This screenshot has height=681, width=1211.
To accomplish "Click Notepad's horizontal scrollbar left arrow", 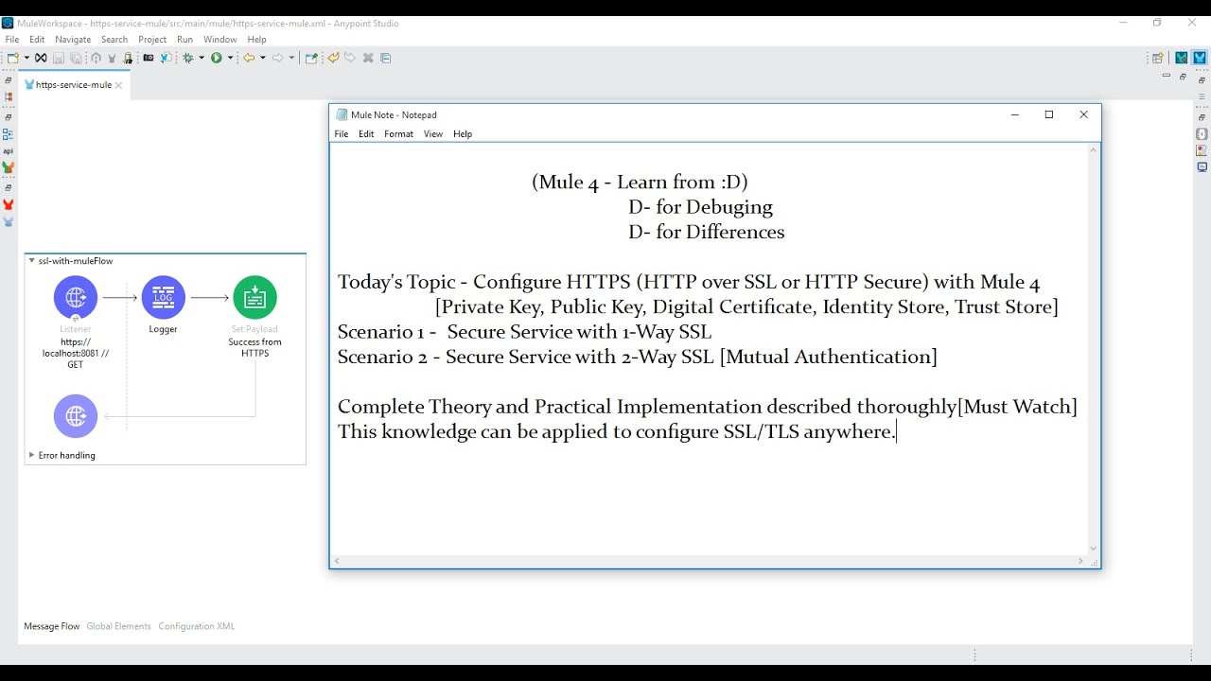I will pos(337,561).
